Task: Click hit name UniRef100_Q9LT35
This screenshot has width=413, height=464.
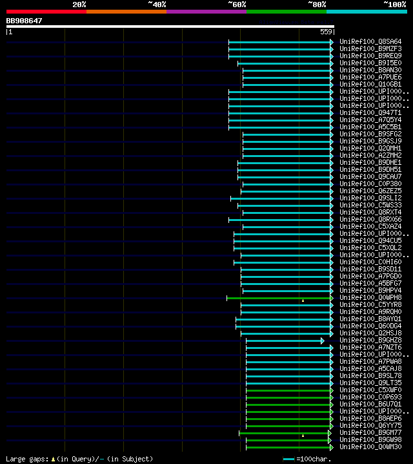Action: tap(370, 383)
